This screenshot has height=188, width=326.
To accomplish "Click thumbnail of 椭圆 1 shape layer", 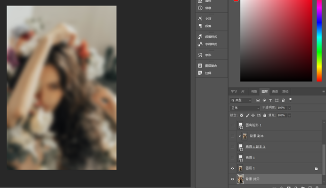I will pyautogui.click(x=240, y=158).
